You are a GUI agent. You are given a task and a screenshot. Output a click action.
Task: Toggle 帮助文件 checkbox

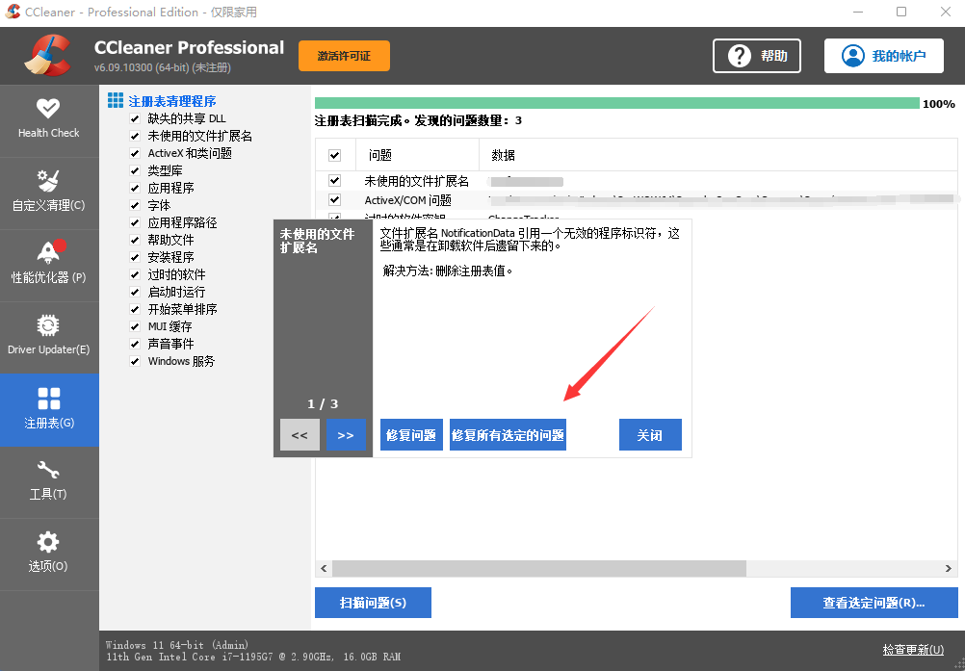tap(135, 240)
